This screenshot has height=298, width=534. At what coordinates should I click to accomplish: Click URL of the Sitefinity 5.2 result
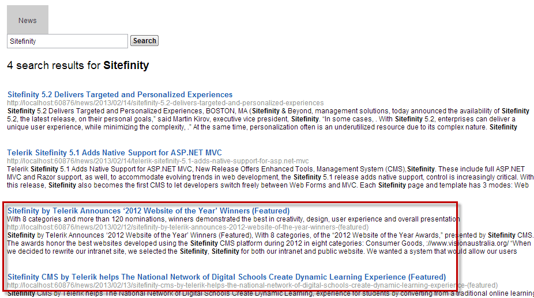165,103
